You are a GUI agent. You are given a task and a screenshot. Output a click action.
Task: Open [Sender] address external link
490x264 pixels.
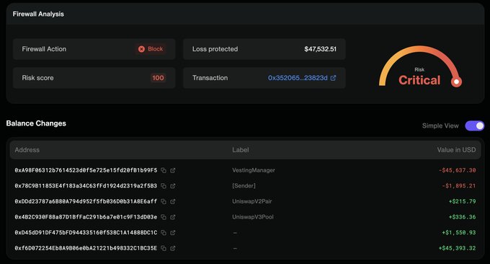[173, 186]
